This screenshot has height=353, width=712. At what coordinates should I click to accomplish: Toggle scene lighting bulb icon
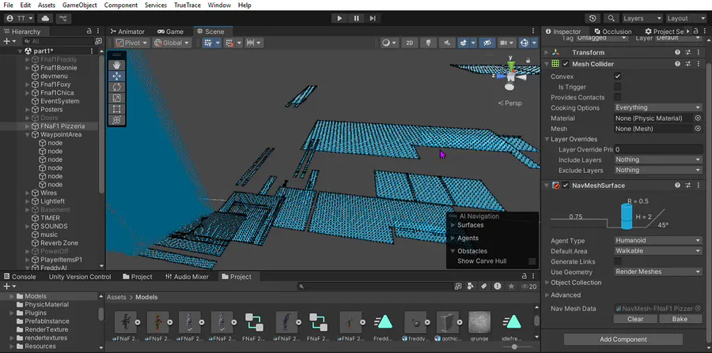click(428, 43)
